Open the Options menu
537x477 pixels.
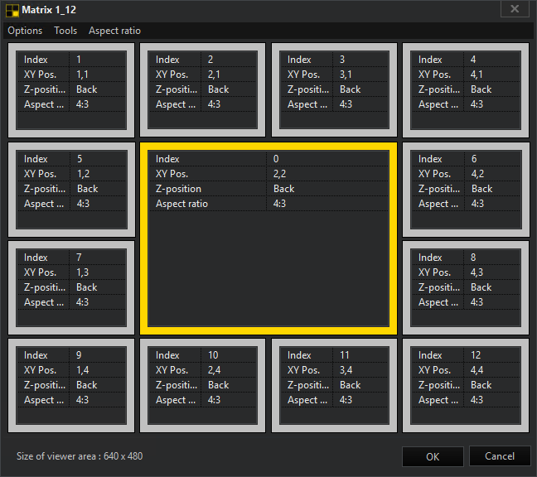[25, 31]
